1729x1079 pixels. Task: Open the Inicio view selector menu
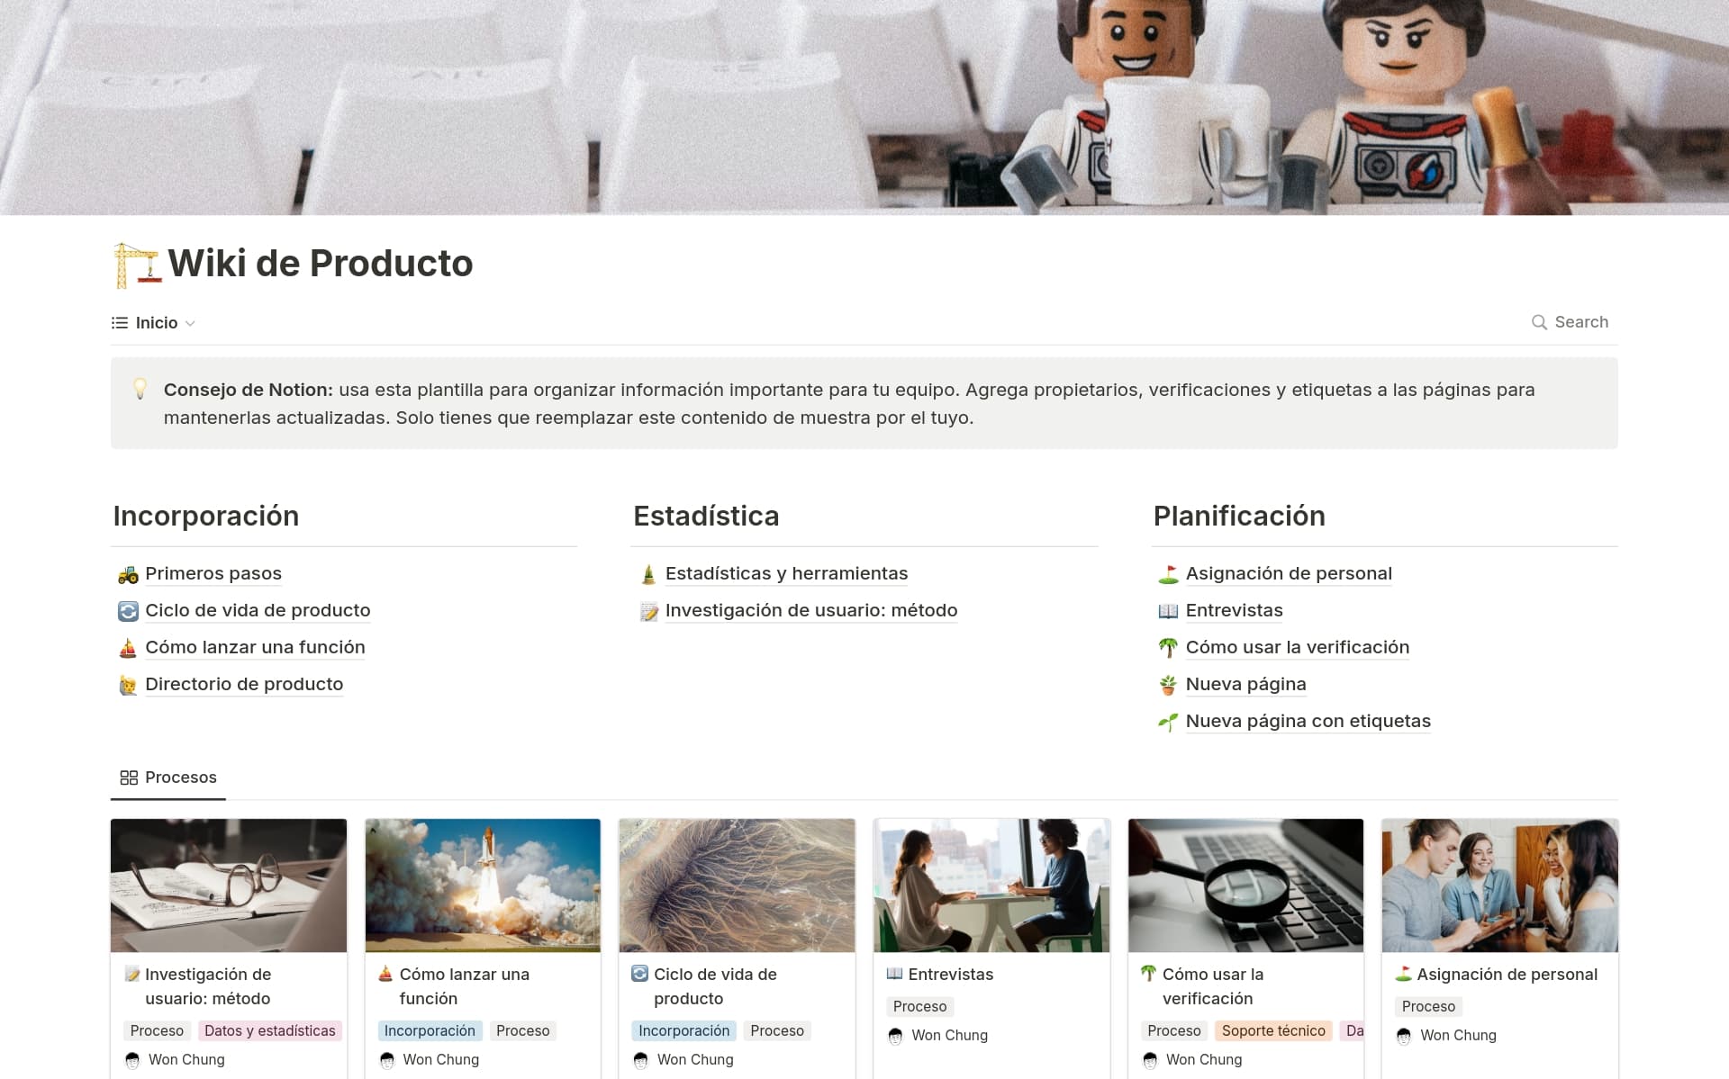pyautogui.click(x=156, y=323)
